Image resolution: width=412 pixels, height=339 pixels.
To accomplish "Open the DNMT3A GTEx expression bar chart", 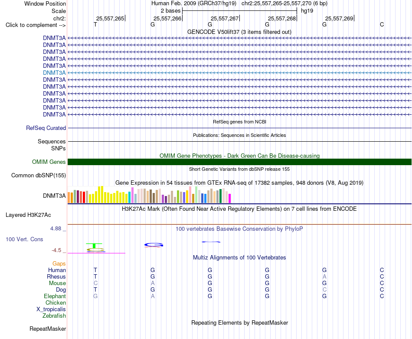I will click(x=149, y=195).
